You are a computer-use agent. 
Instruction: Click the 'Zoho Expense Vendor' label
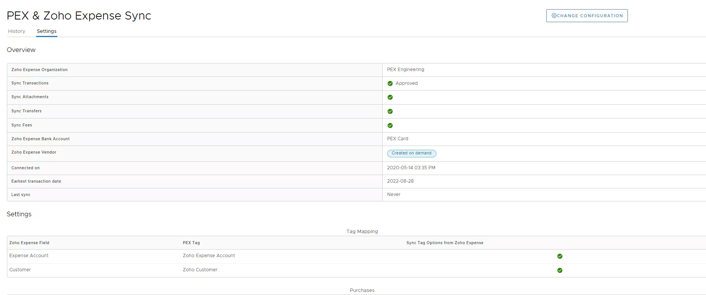34,152
